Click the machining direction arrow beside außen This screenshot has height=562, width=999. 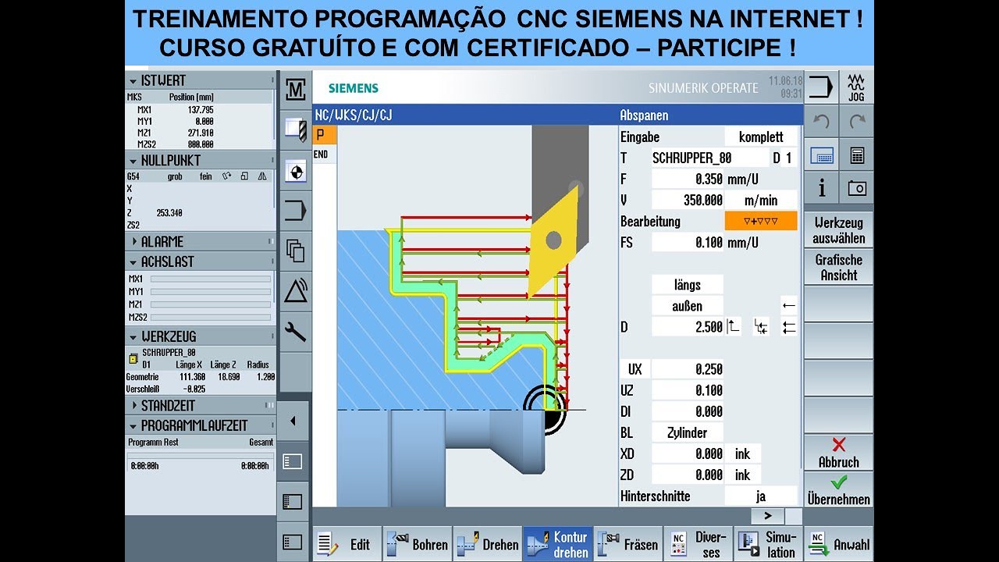click(789, 306)
